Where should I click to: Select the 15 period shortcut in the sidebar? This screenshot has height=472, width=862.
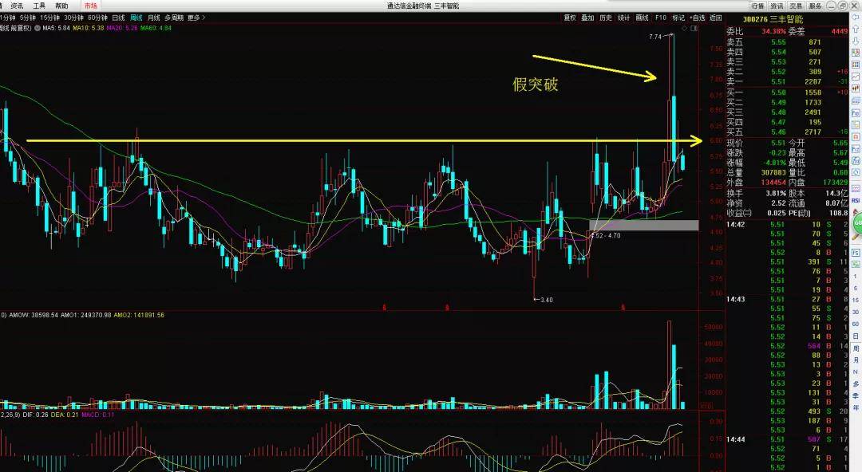856,300
